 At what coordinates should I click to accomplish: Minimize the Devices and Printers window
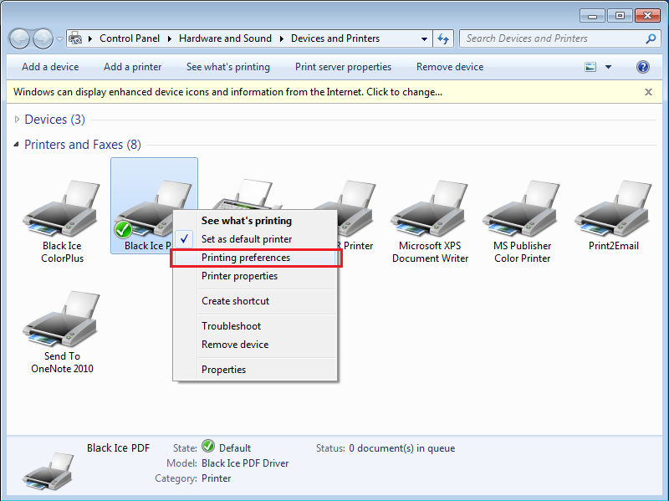pyautogui.click(x=592, y=16)
